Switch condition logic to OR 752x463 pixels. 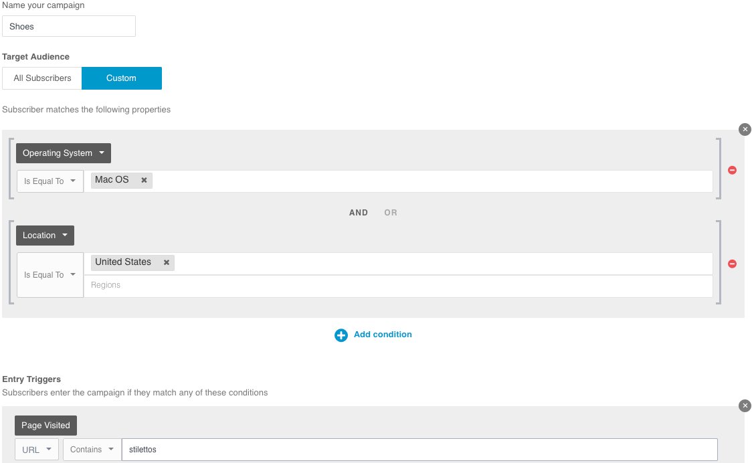point(391,213)
